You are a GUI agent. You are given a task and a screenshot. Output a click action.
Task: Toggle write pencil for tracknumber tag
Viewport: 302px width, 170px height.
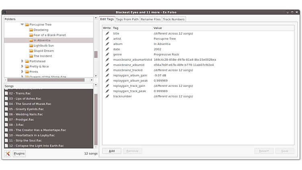tap(107, 96)
